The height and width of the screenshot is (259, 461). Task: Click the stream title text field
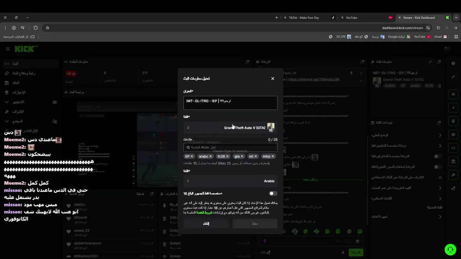coord(230,103)
